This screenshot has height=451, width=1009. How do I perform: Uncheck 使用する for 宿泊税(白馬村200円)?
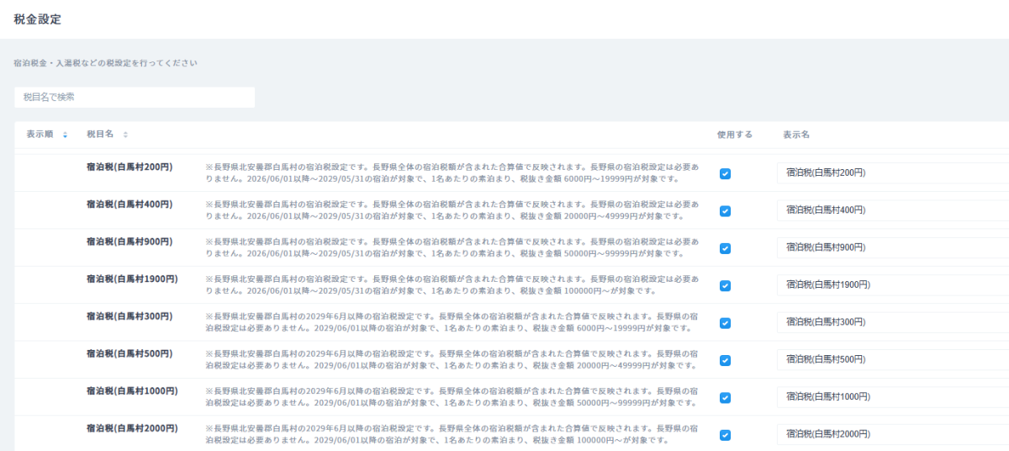[x=725, y=173]
